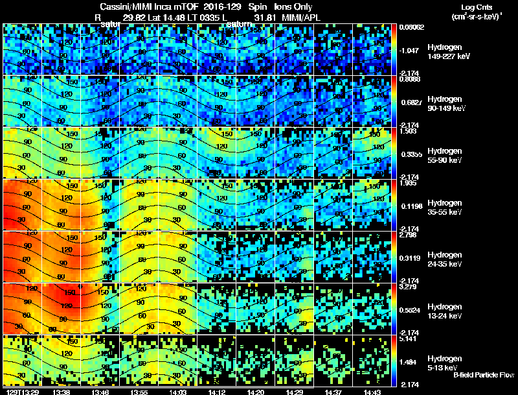Click the 'B-field Particle Flow' caption
This screenshot has height=395, width=518.
(484, 375)
